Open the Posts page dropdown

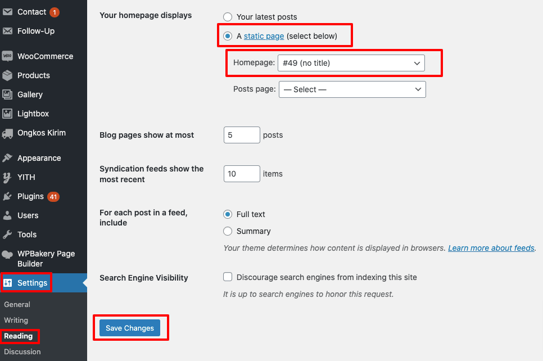click(x=352, y=89)
